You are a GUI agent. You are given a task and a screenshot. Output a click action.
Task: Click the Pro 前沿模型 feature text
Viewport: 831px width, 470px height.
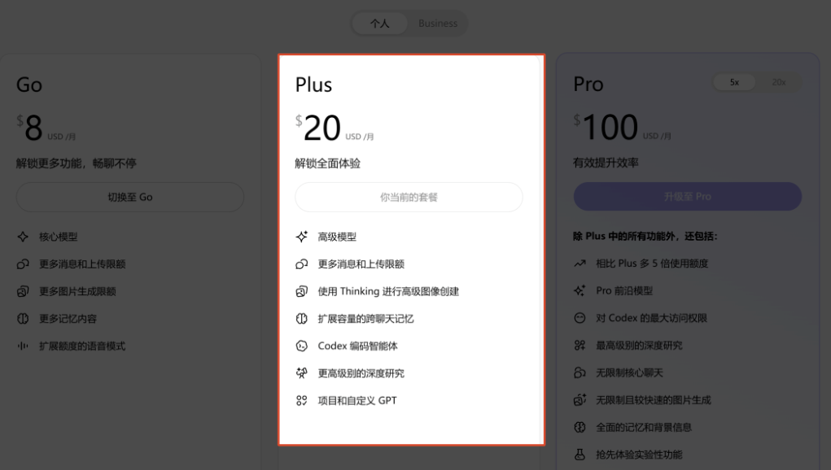(624, 290)
